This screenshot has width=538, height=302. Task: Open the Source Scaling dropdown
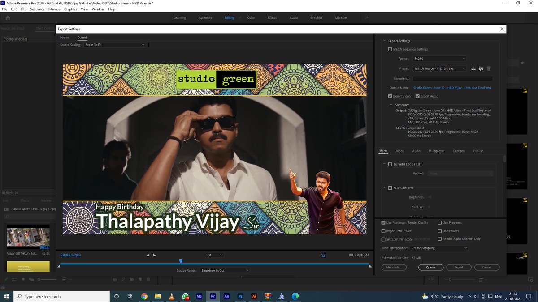tap(115, 45)
